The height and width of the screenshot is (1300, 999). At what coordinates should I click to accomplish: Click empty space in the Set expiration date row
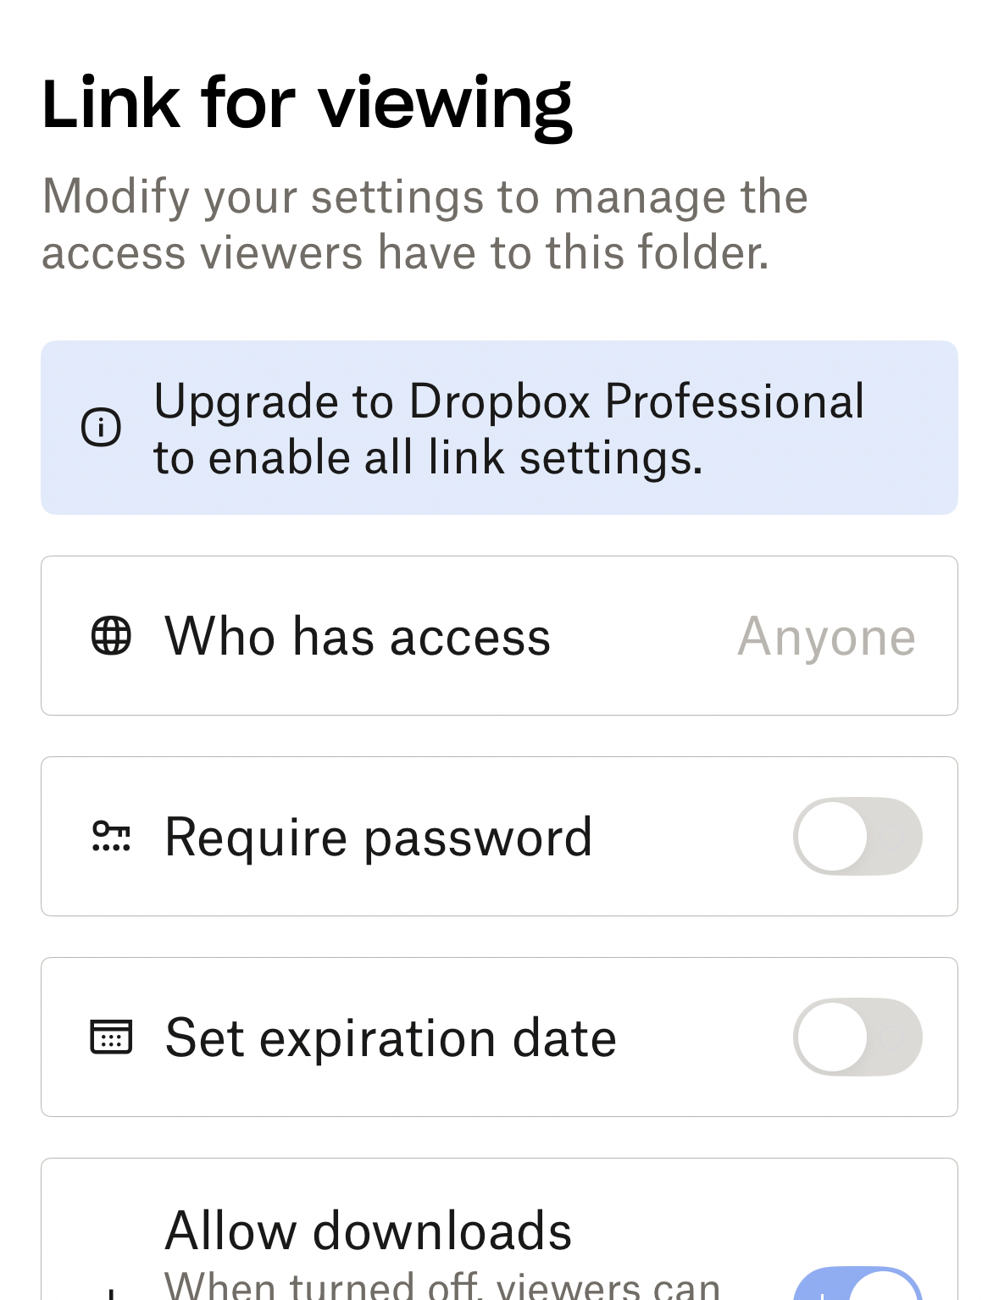click(703, 1037)
